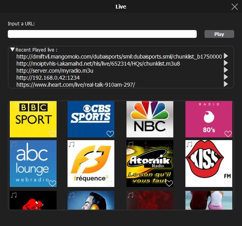This screenshot has width=242, height=226.
Task: Open the CBS Sports station
Action: pyautogui.click(x=91, y=119)
